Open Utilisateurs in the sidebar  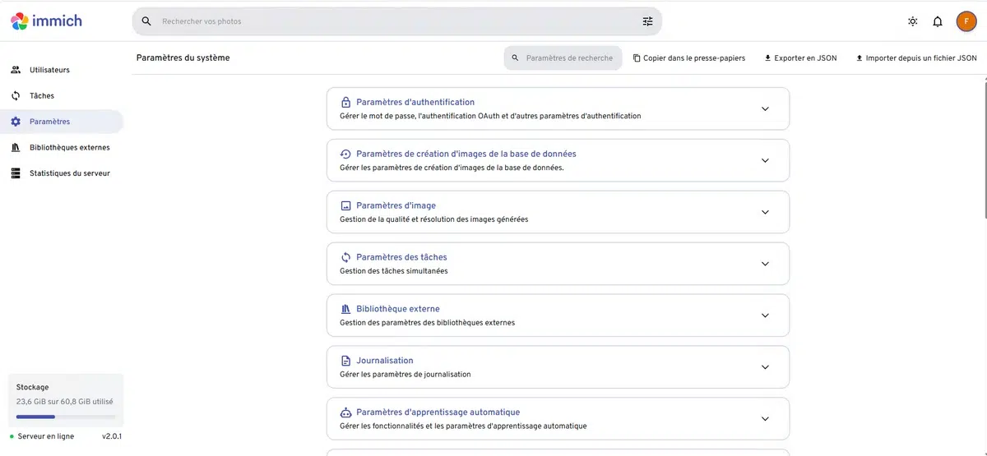[62, 70]
